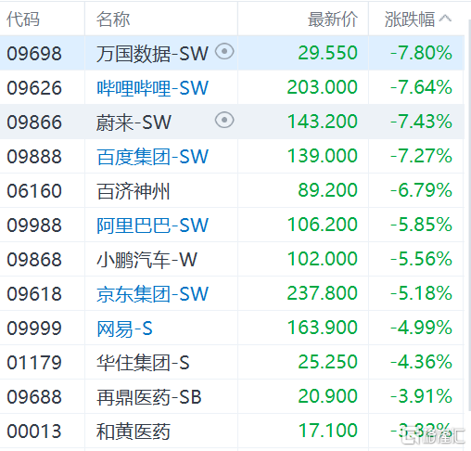The image size is (471, 451).
Task: Click the change value -4.99%
Action: pos(421,328)
